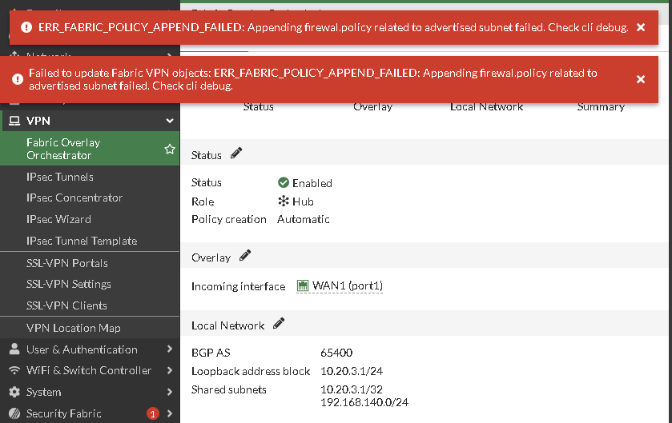This screenshot has height=423, width=672.
Task: Favorite the Fabric Overlay Orchestrator star
Action: pyautogui.click(x=169, y=149)
